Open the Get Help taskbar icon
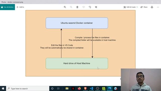161x91 pixels. (116, 88)
